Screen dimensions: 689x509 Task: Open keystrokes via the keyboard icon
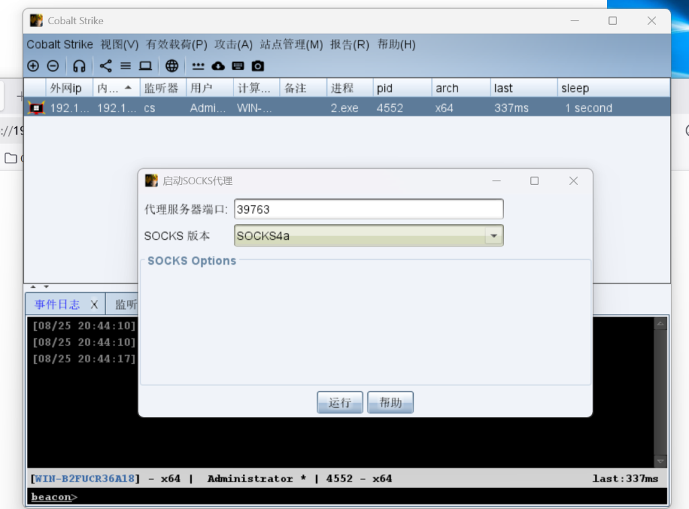(238, 66)
